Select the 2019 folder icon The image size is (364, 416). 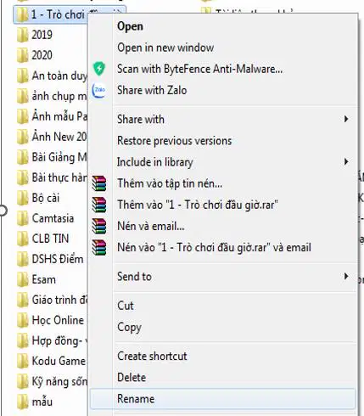click(22, 35)
